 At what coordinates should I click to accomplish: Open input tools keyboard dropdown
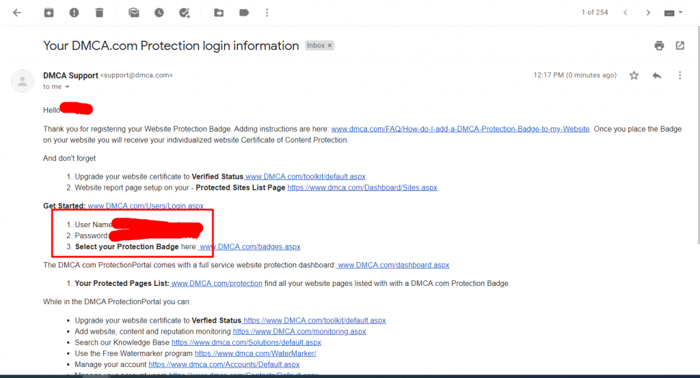[x=673, y=12]
